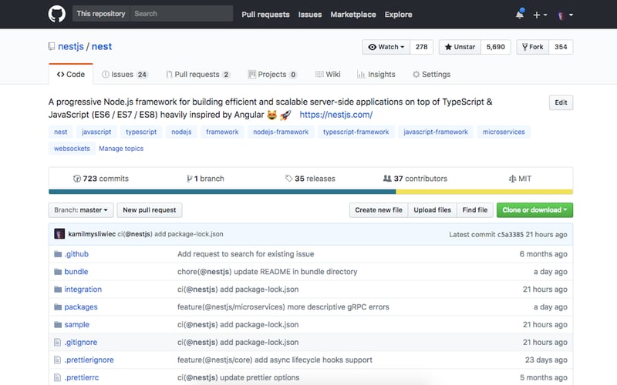The width and height of the screenshot is (617, 385).
Task: Click Find file
Action: coord(475,210)
